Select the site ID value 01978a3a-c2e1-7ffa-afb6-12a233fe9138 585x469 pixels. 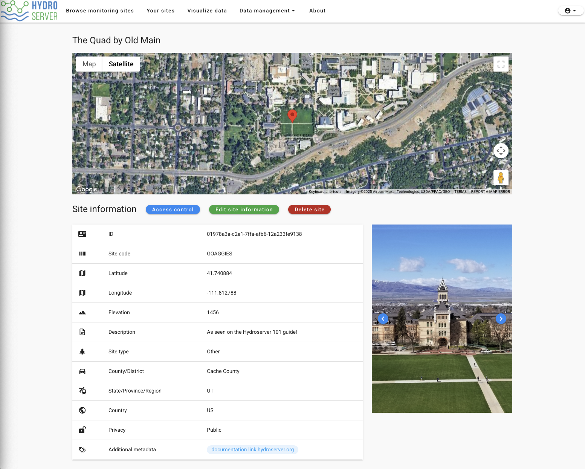[x=254, y=234]
